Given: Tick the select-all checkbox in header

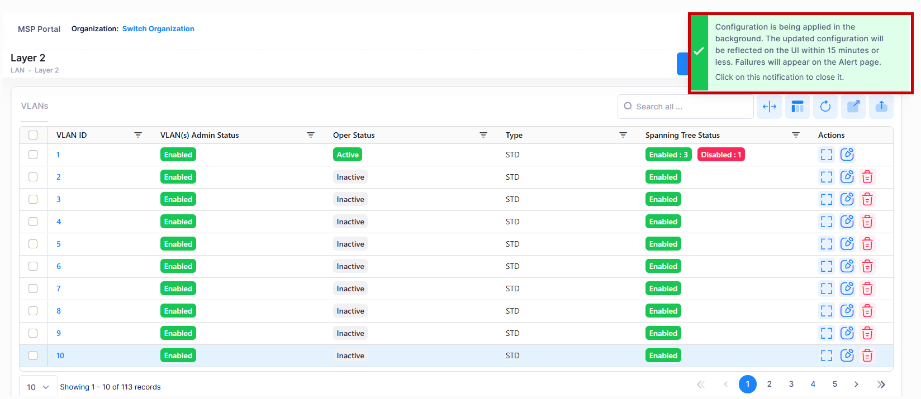Looking at the screenshot, I should (x=33, y=135).
